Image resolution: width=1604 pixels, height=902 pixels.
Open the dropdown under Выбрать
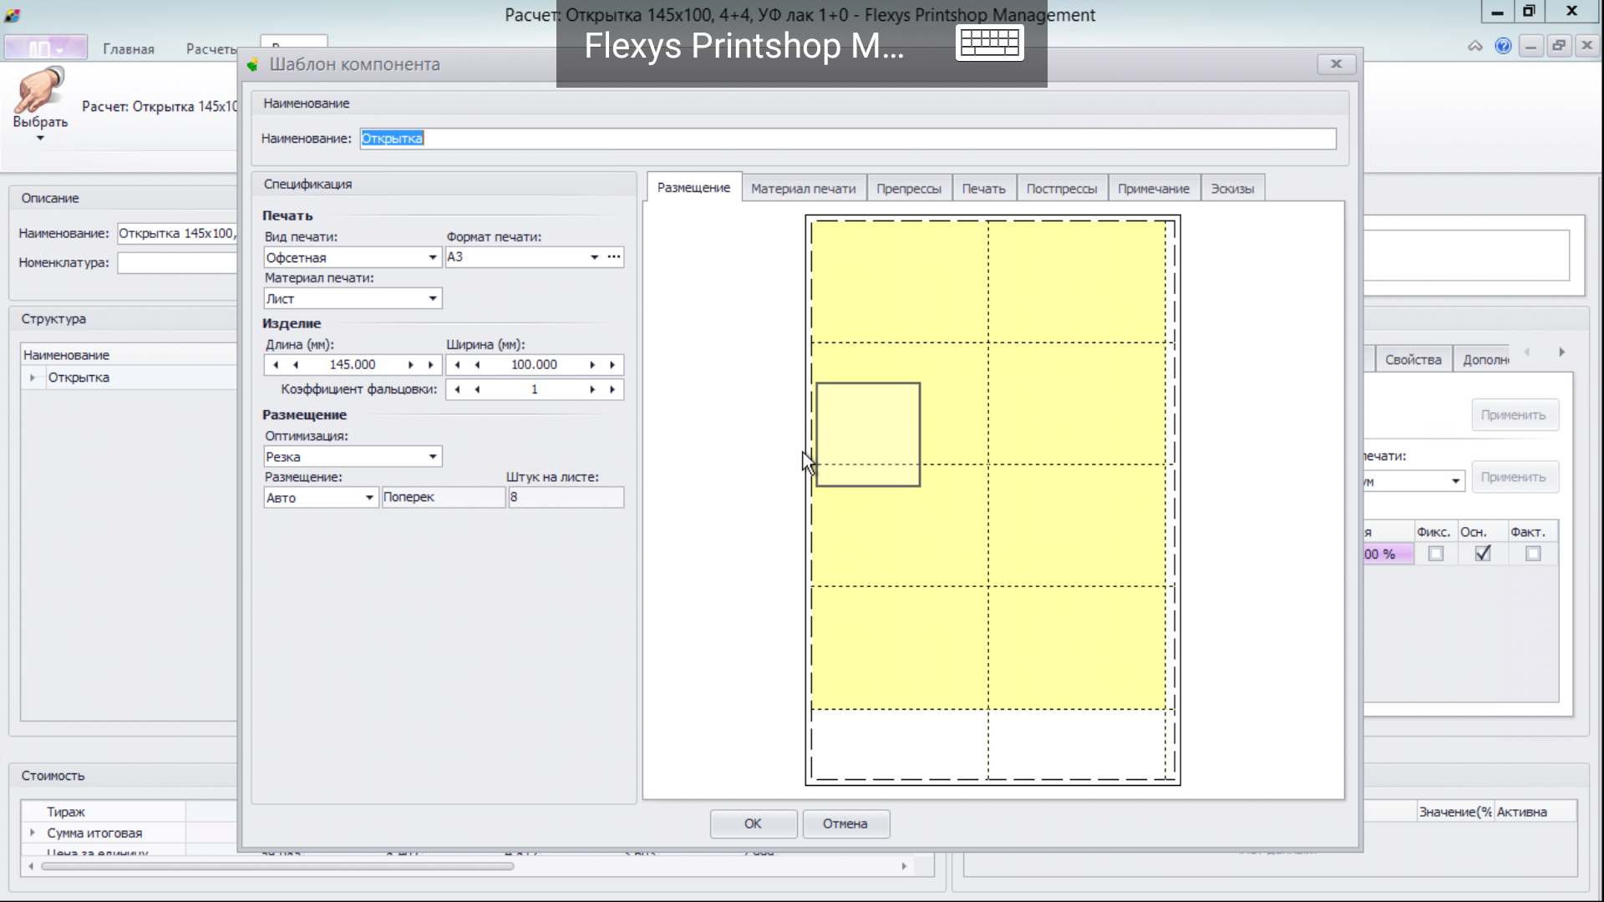[40, 139]
